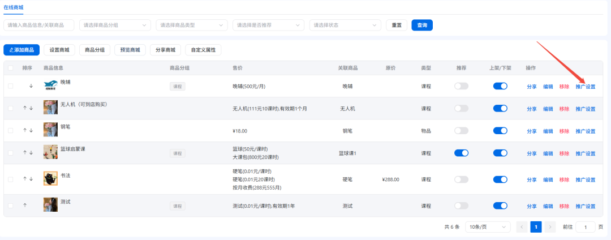
Task: Check the select-all checkbox in table header
Action: click(x=11, y=68)
